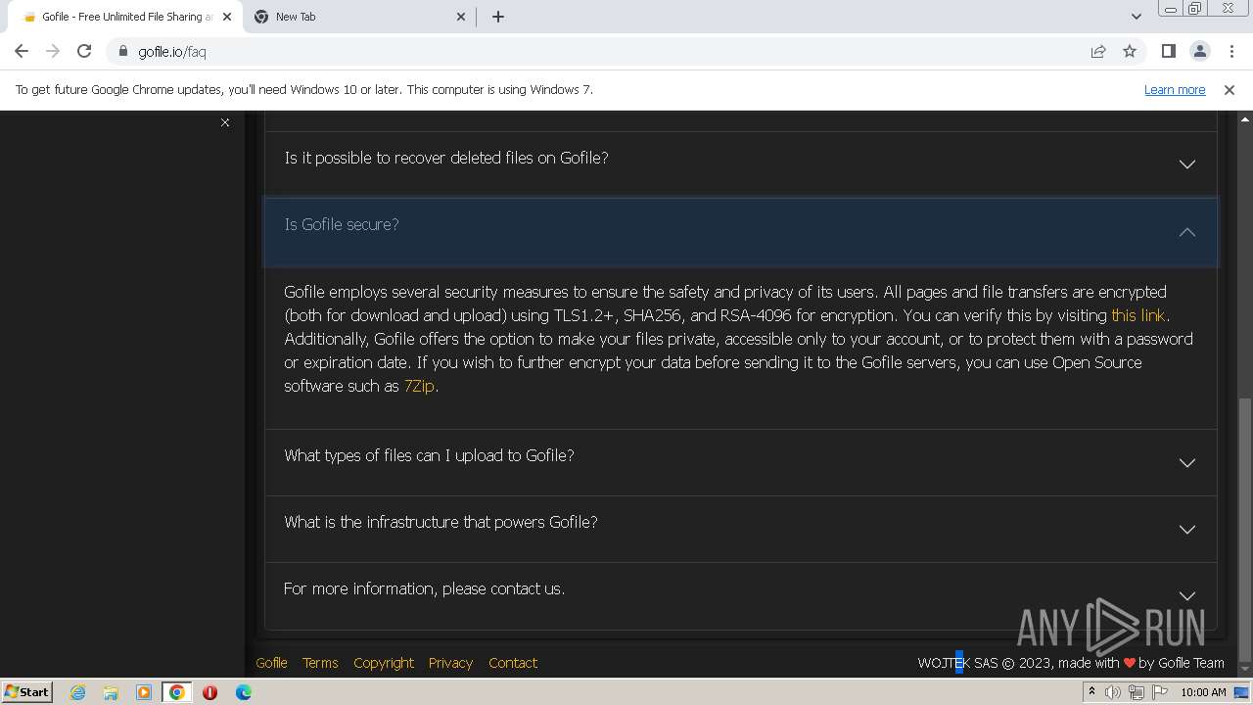Image resolution: width=1253 pixels, height=705 pixels.
Task: View site information via the lock icon
Action: 122,51
